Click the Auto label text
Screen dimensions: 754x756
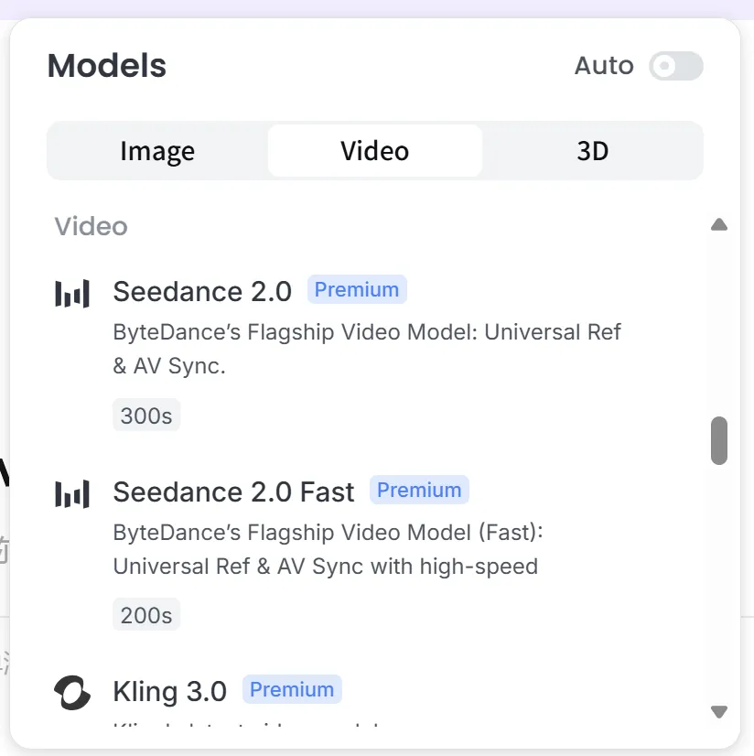pos(604,66)
